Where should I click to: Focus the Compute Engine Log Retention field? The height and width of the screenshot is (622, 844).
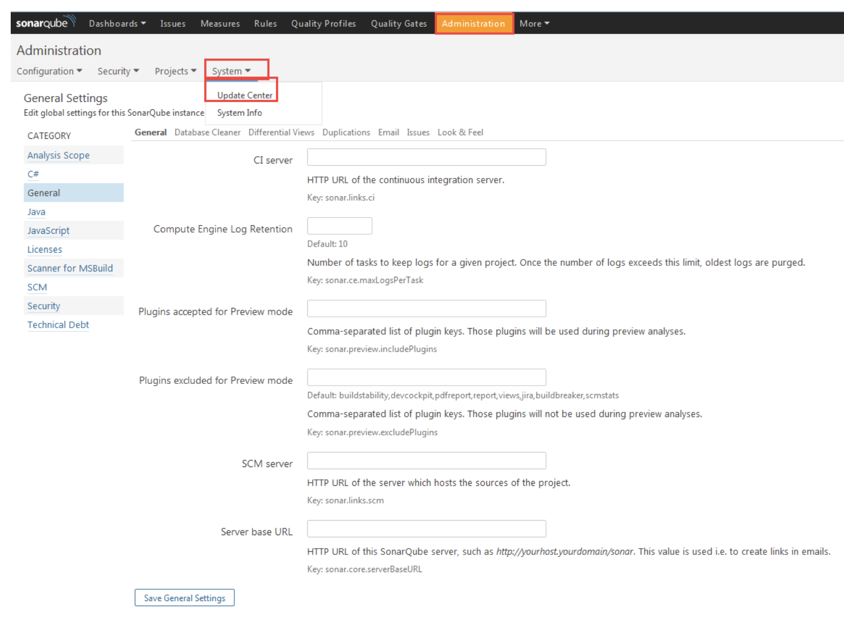(x=339, y=226)
